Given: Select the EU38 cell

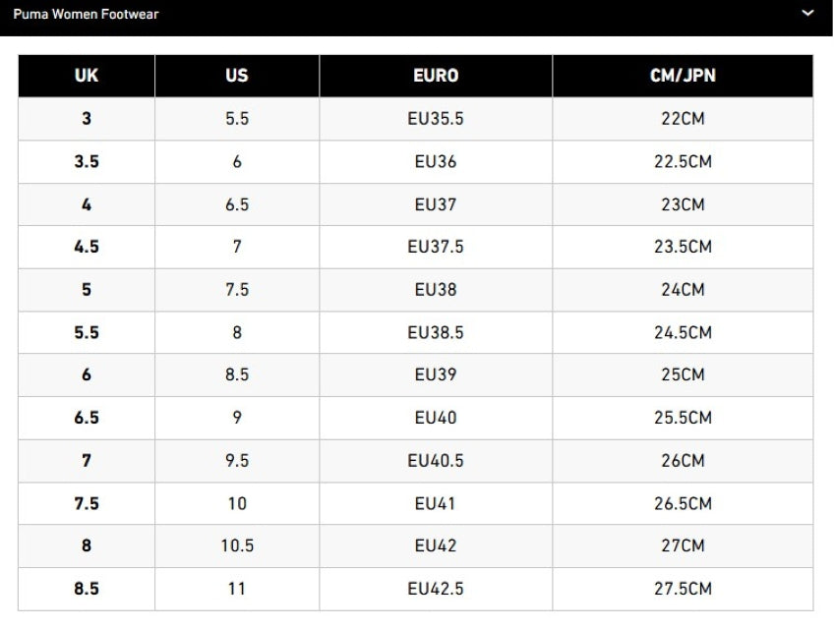Looking at the screenshot, I should pos(436,290).
